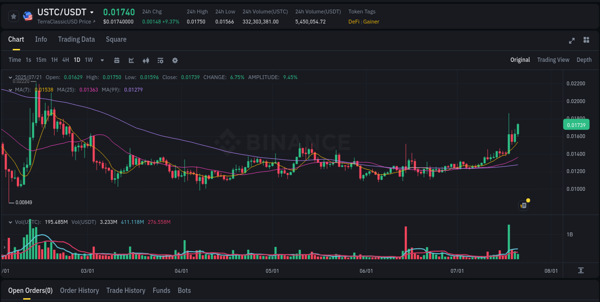The height and width of the screenshot is (302, 600).
Task: Open the indicator line-chart icon
Action: 131,60
